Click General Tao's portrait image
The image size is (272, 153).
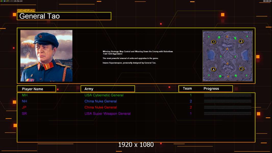pos(46,56)
